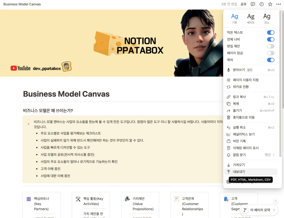Click the 알파 badge next to 받아쓰기
Viewport: 284px width, 218px height.
[250, 70]
